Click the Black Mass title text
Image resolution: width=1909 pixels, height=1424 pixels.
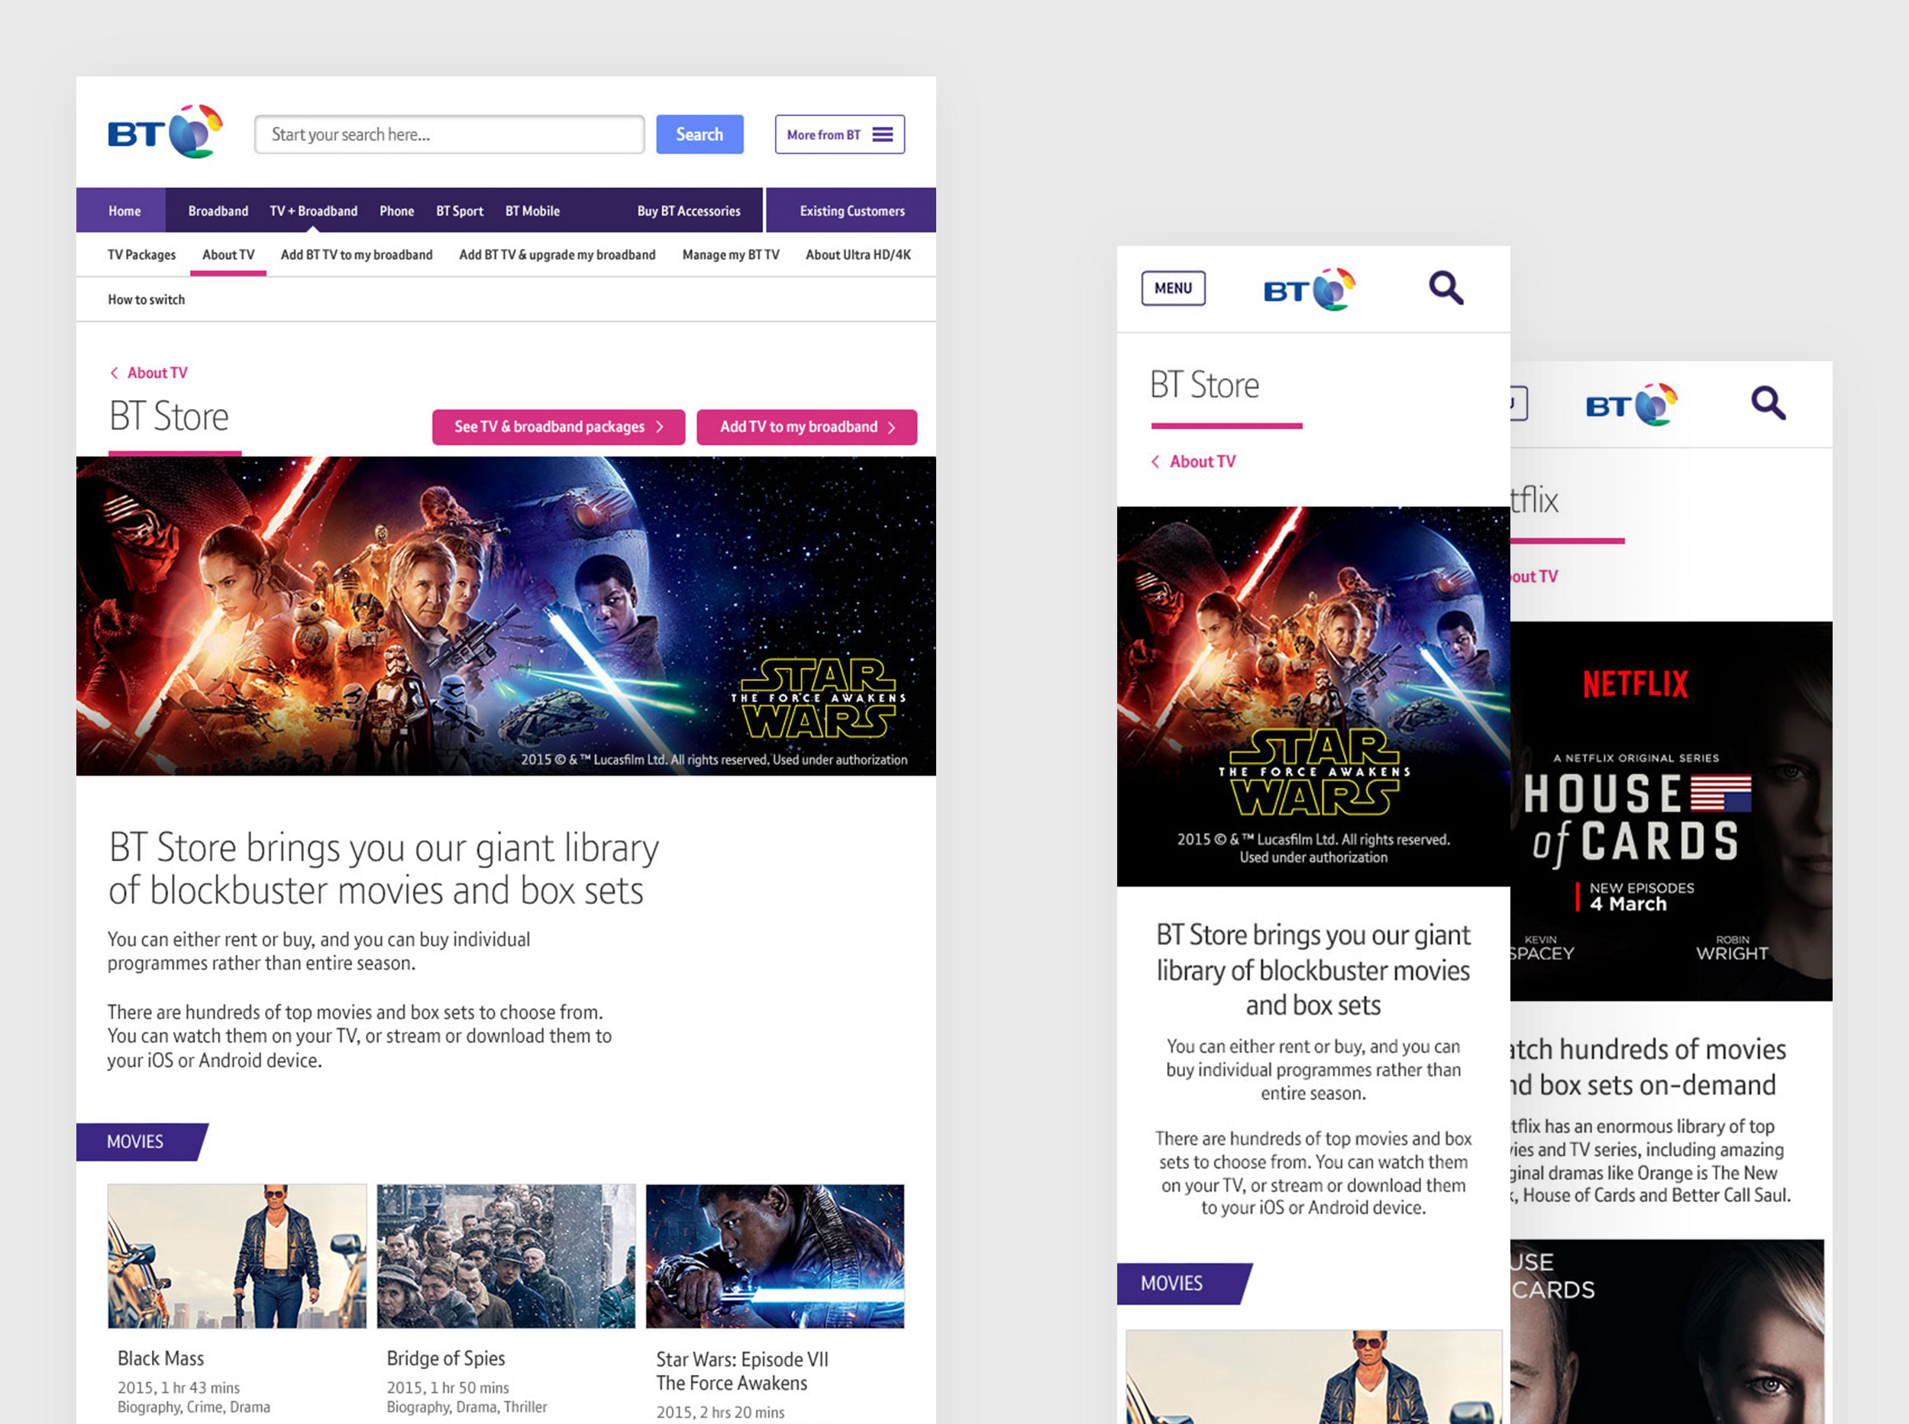(x=161, y=1358)
